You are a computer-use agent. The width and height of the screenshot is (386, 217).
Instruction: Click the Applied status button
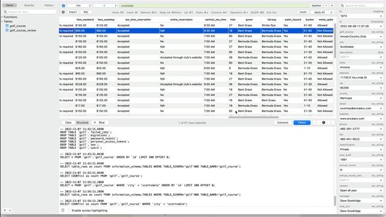316,5
